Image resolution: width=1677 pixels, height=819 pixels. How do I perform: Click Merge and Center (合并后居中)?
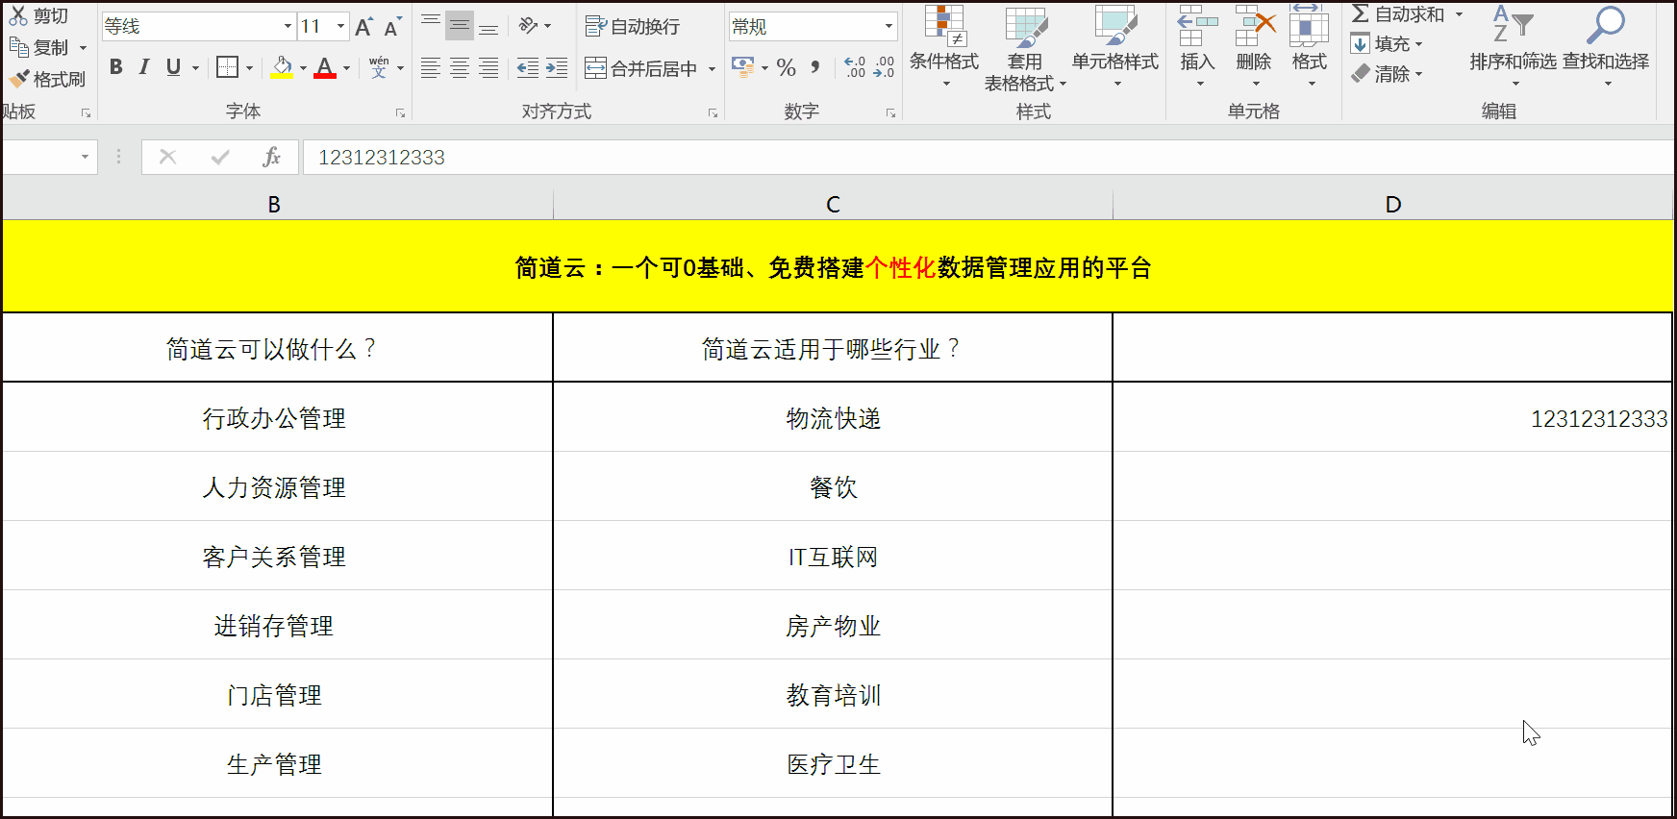tap(640, 68)
